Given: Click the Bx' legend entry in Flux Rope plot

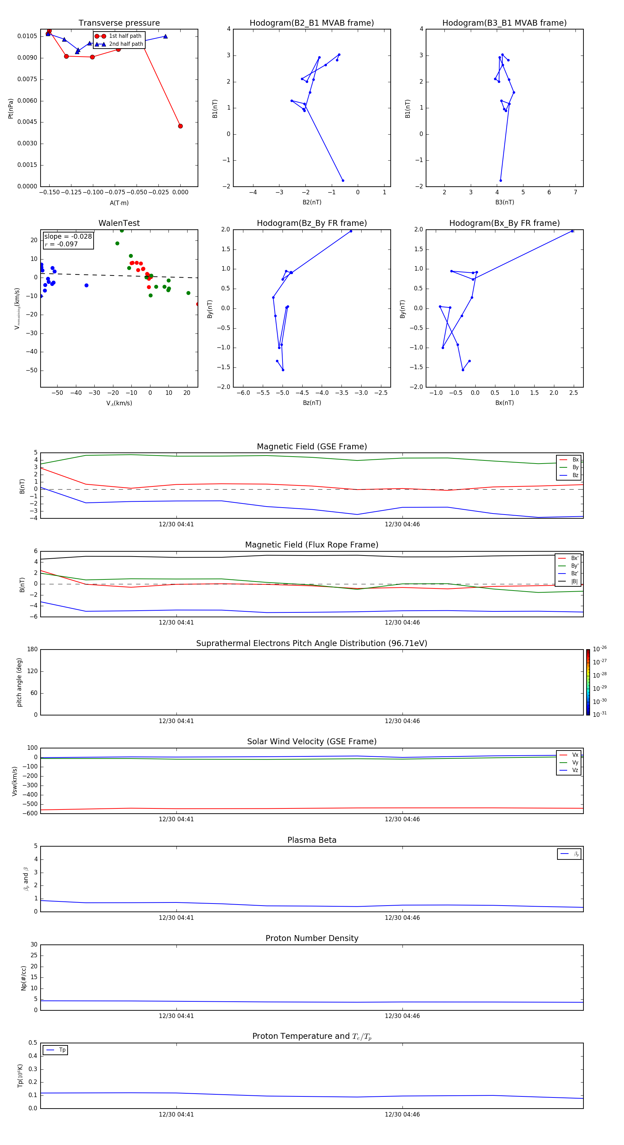Looking at the screenshot, I should (x=568, y=558).
